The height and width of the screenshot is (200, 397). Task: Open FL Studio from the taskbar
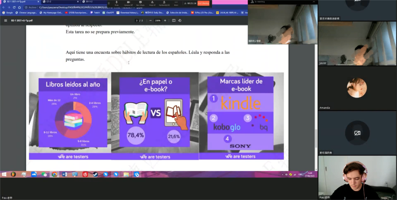[x=13, y=174]
